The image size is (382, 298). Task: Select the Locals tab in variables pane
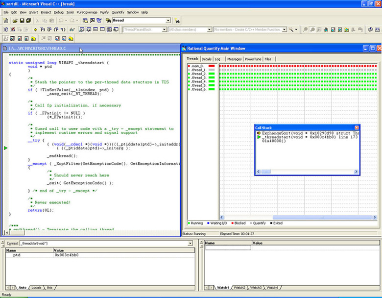(36, 287)
